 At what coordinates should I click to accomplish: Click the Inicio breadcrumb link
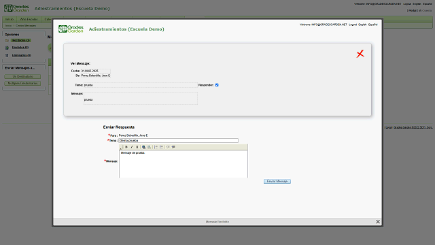[8, 26]
